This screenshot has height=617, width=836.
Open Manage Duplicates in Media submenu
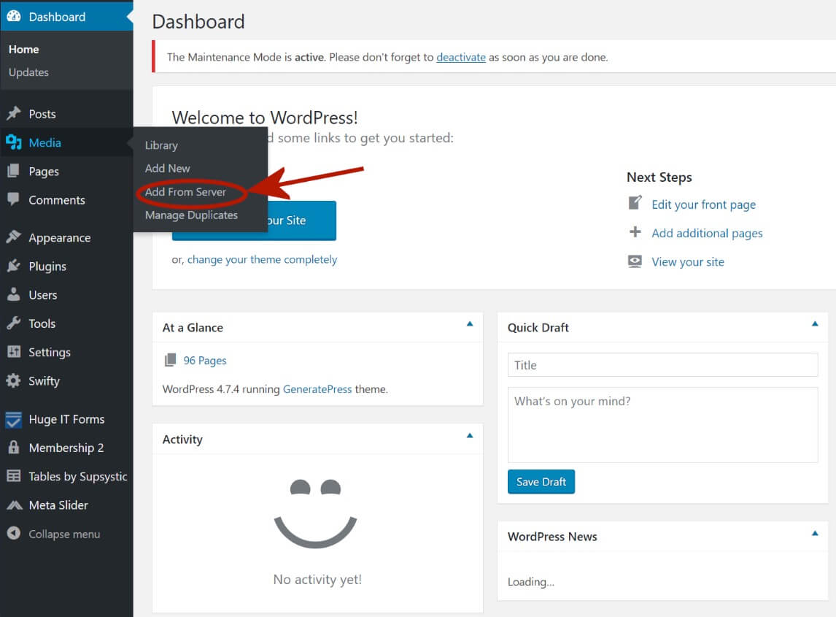coord(191,215)
